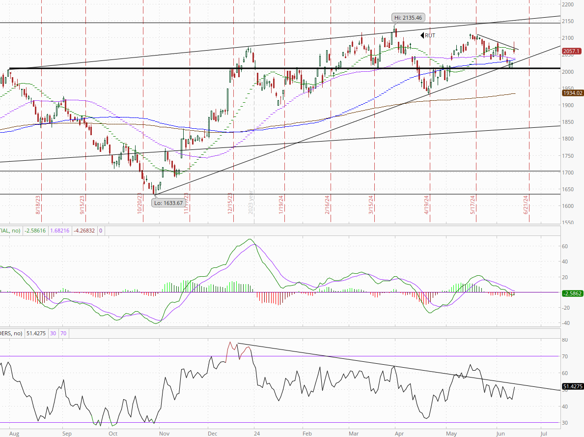
Task: Click the Mar label on time axis
Action: pyautogui.click(x=354, y=434)
